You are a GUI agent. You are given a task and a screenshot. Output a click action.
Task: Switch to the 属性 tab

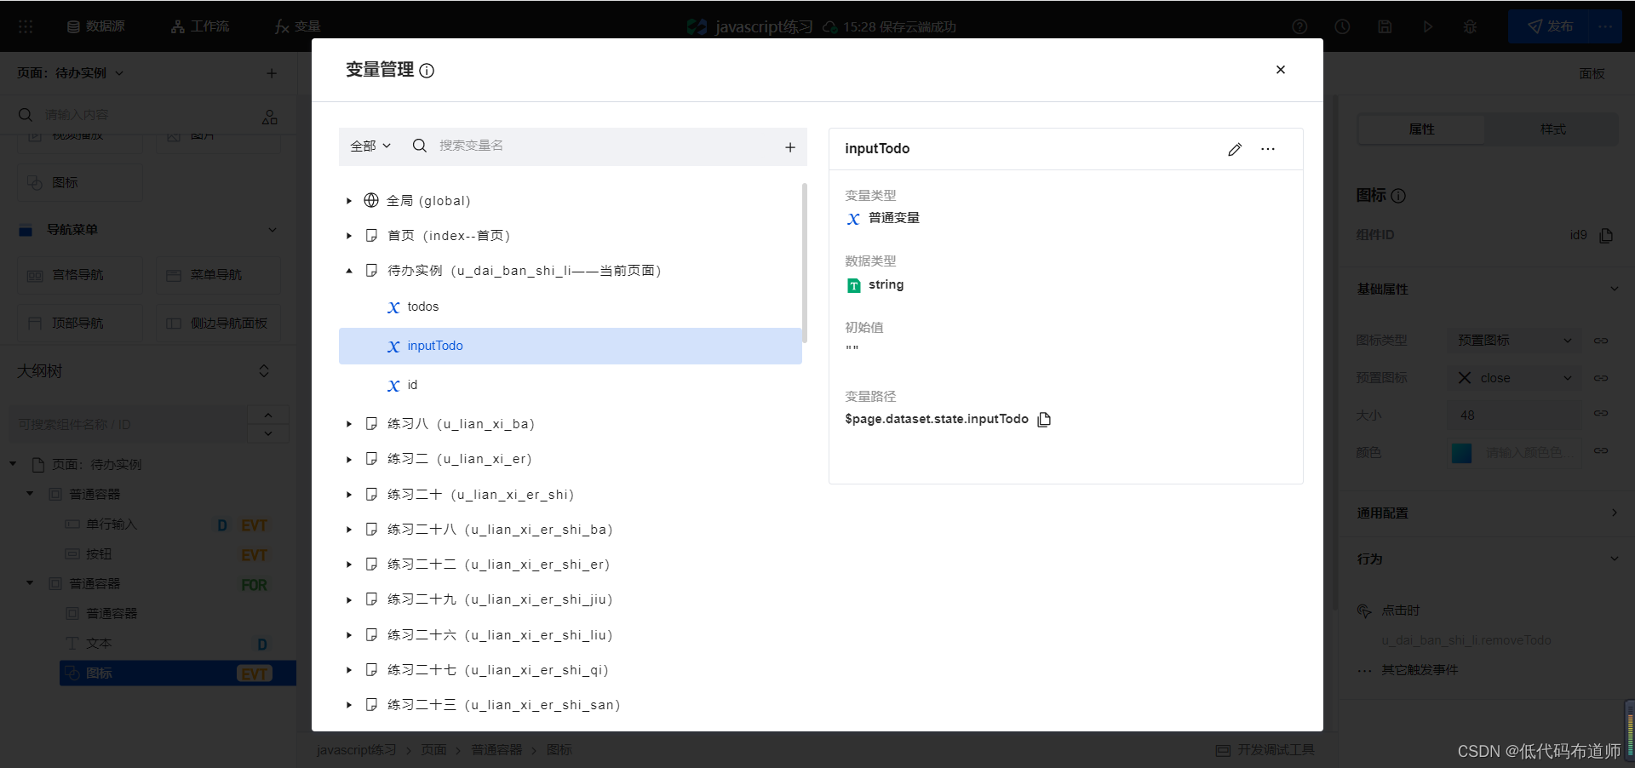point(1421,129)
